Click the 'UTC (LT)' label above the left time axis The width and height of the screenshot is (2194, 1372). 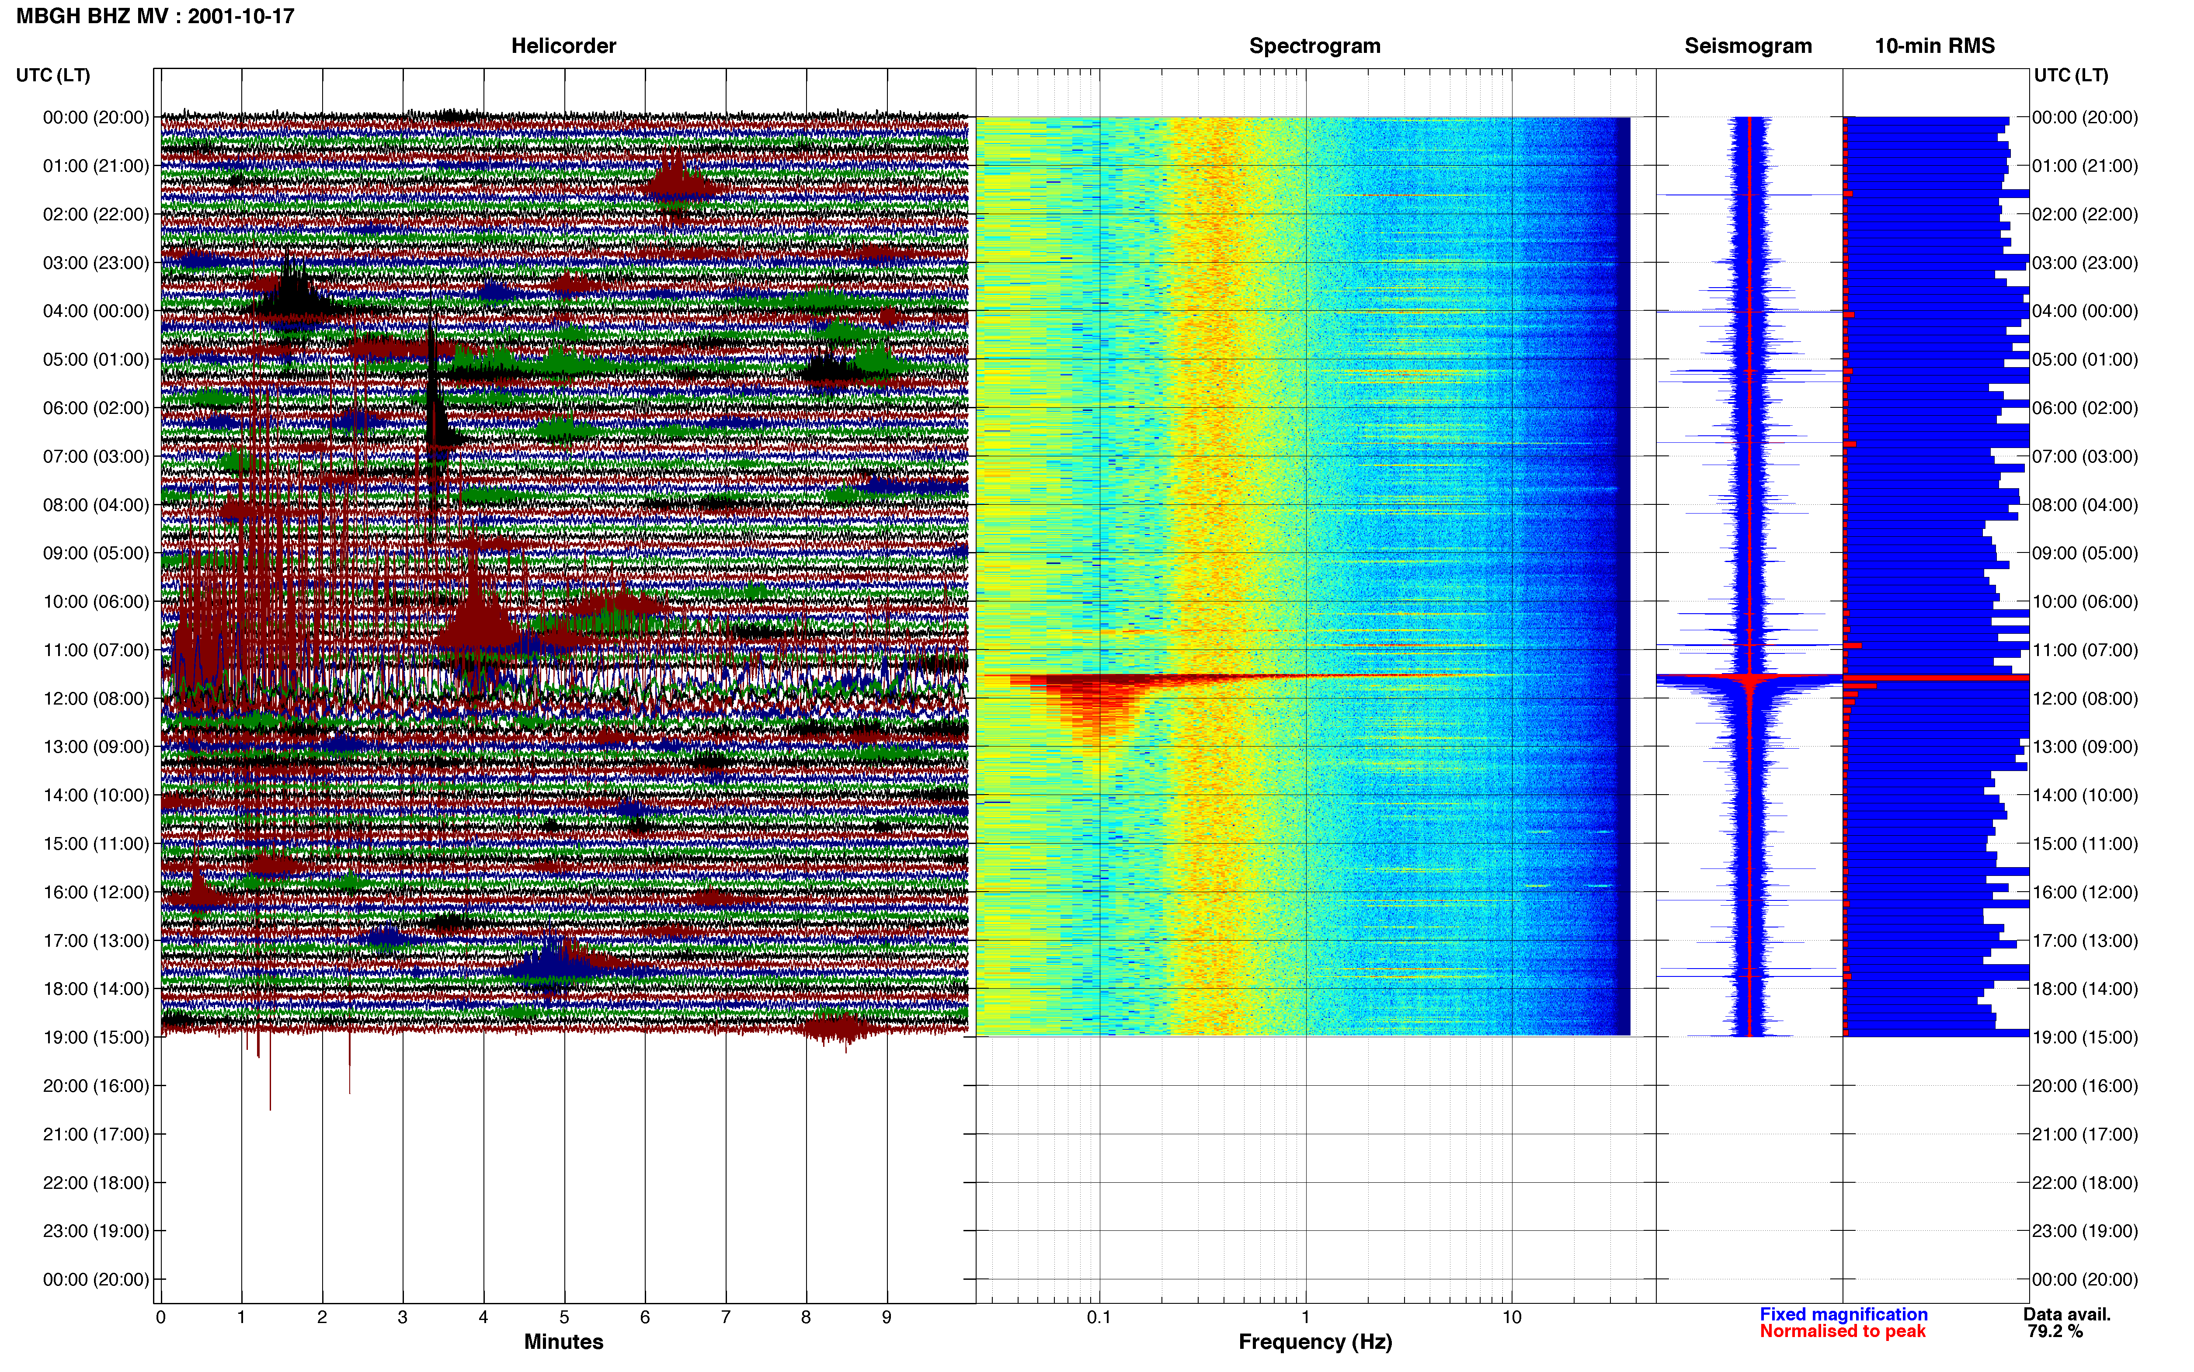52,74
